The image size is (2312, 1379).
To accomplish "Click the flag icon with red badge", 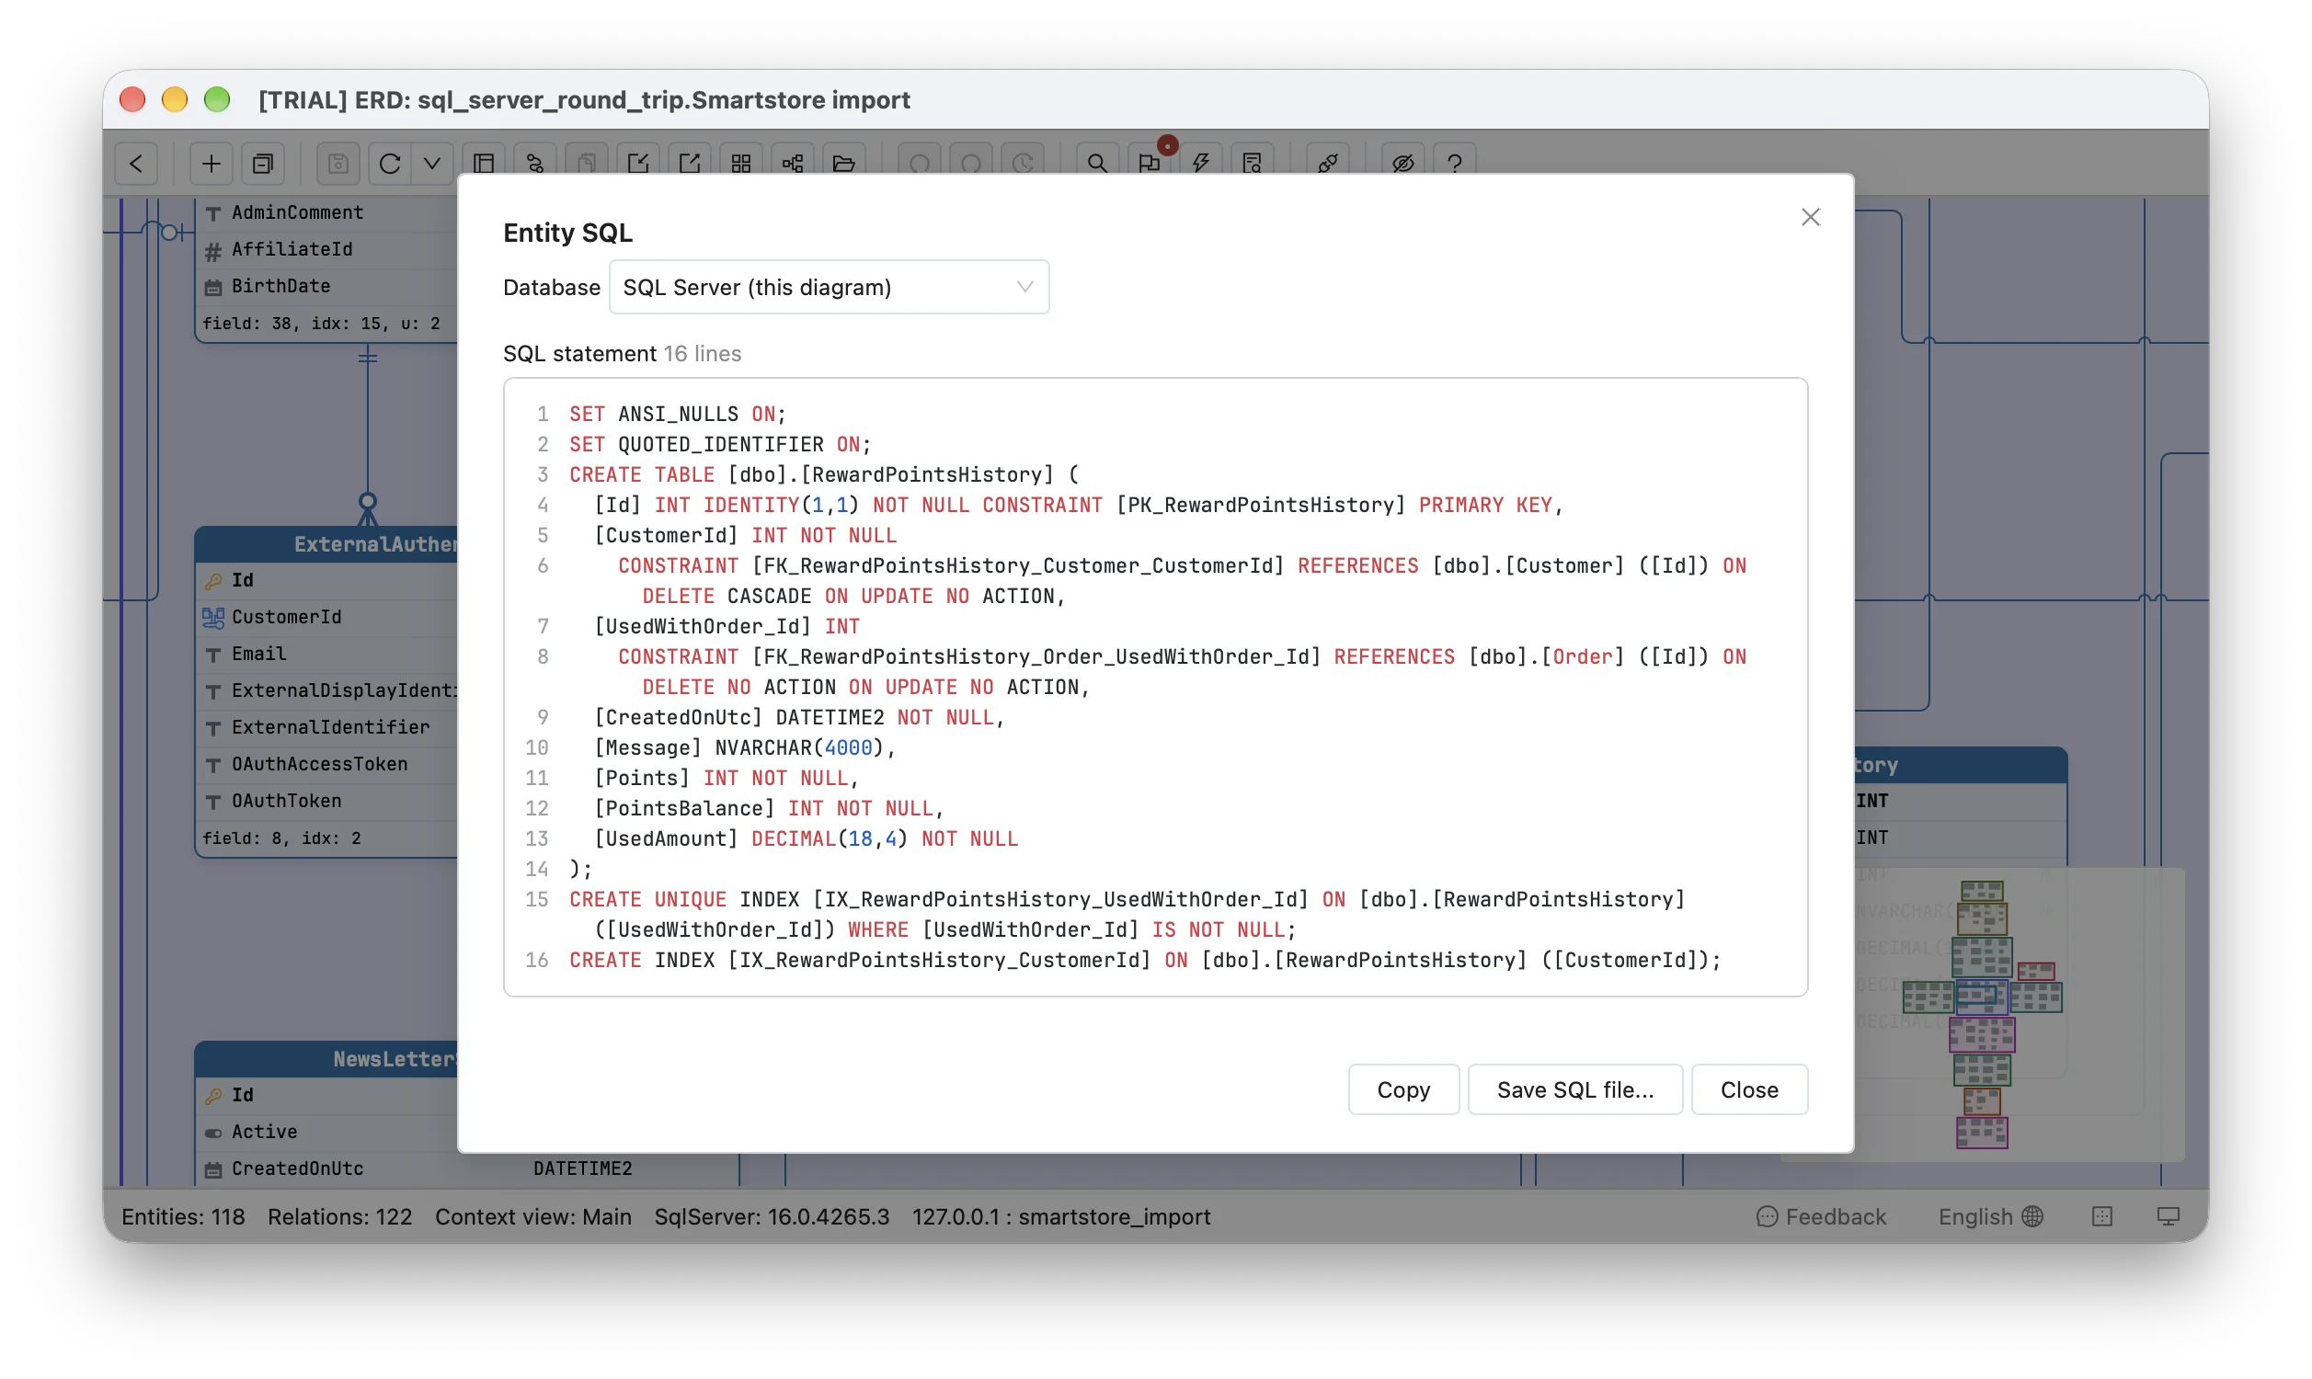I will [x=1150, y=164].
